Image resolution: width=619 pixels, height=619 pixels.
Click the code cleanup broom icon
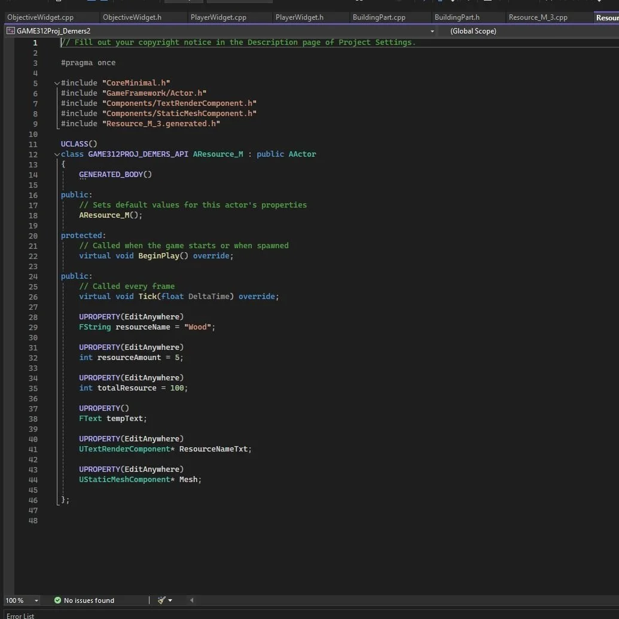coord(161,600)
